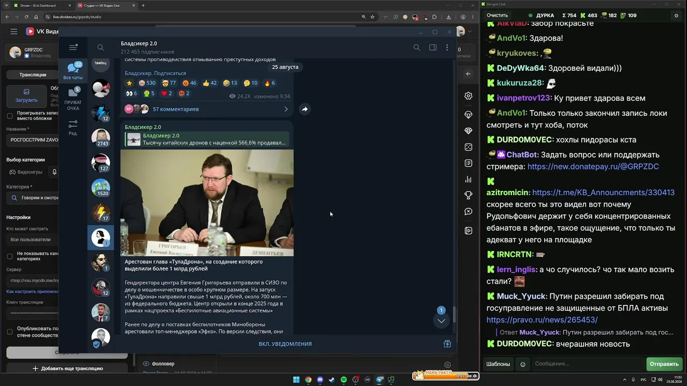Select the Трансляции tab in VK studio
The width and height of the screenshot is (687, 386).
click(x=33, y=75)
